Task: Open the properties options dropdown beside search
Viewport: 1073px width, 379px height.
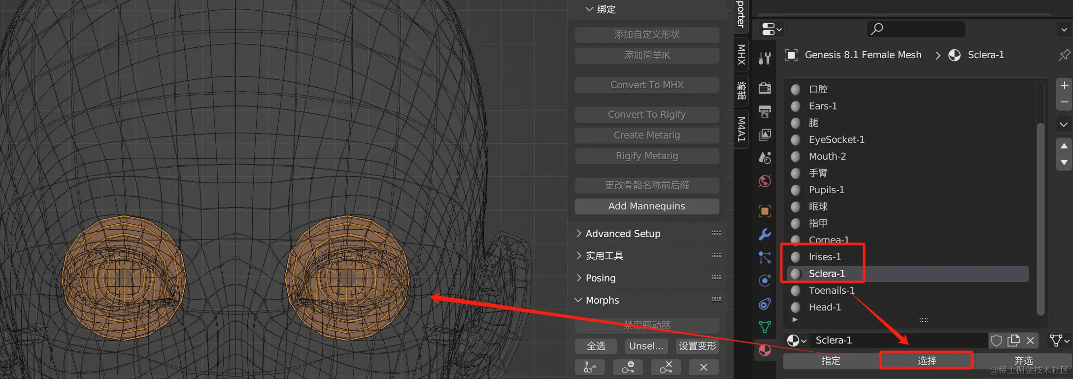Action: tap(1064, 30)
